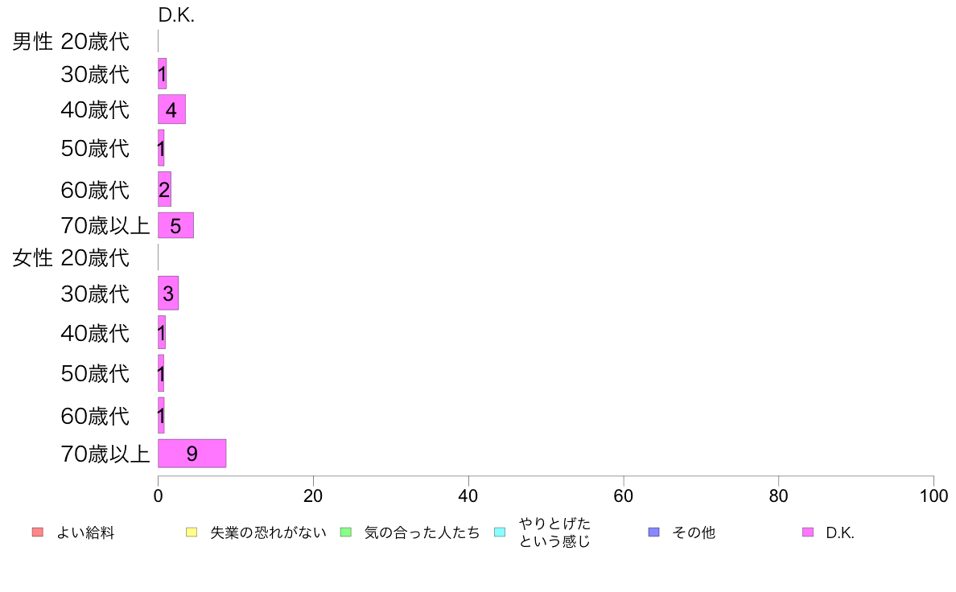This screenshot has height=592, width=956.
Task: Click the その他 legend text
Action: coord(694,532)
